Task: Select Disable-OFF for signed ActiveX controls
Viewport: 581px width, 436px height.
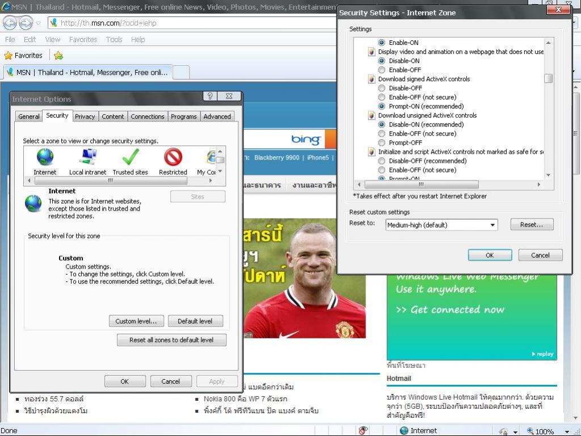Action: pyautogui.click(x=382, y=88)
